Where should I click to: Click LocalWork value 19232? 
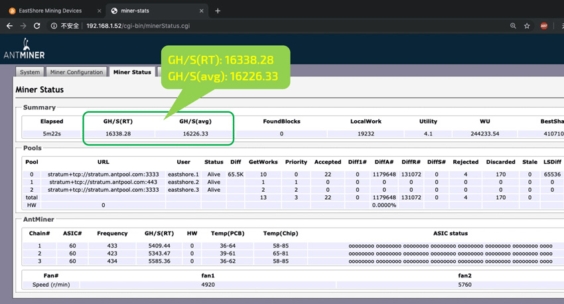(x=366, y=133)
